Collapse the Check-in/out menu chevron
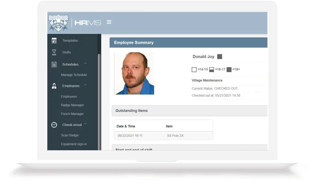The height and width of the screenshot is (183, 315). (85, 124)
